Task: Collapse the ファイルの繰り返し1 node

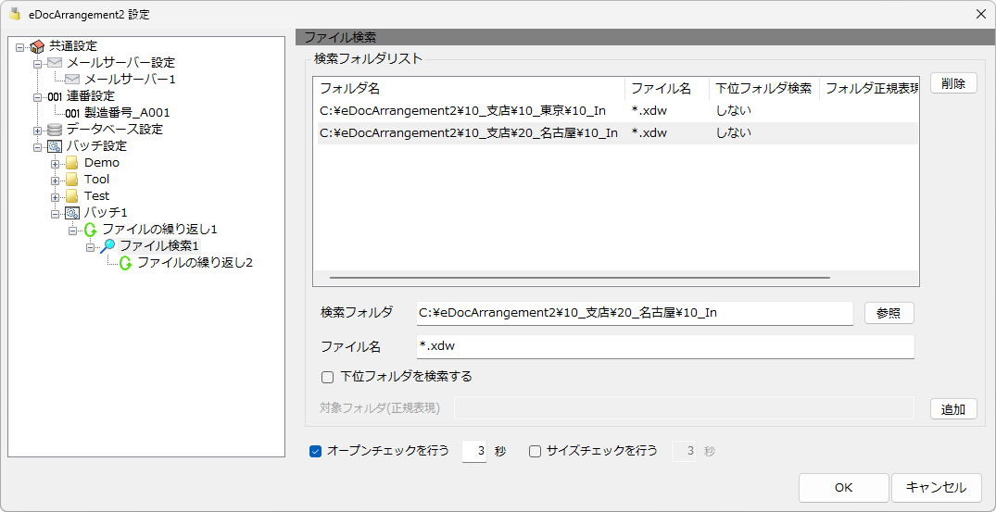Action: (x=72, y=230)
